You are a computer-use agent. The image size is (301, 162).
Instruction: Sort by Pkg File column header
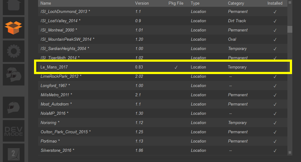coord(176,3)
